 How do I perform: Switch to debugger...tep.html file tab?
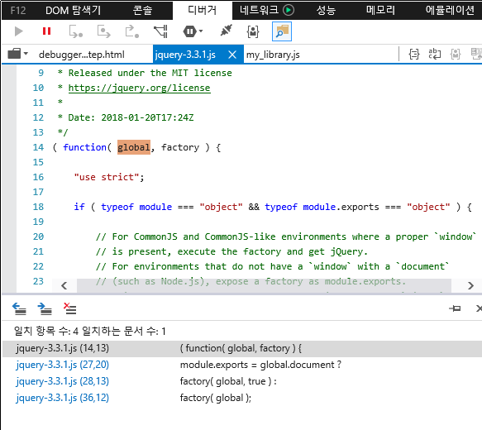click(82, 55)
